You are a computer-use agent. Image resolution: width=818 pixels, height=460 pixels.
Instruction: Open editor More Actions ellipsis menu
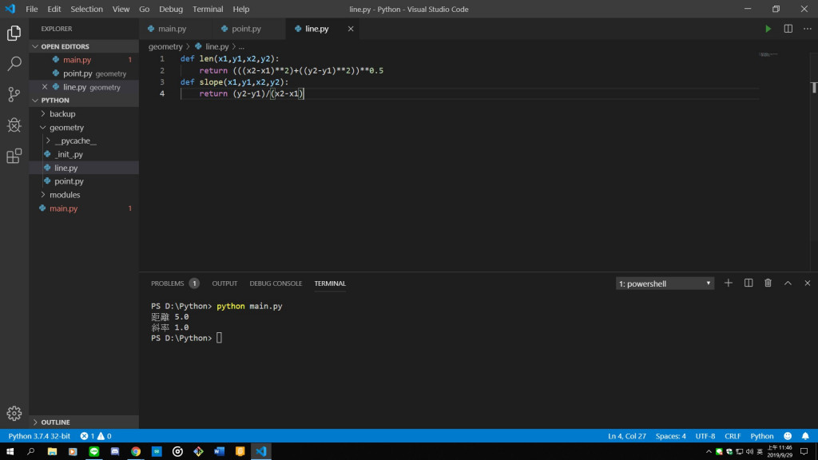(x=808, y=29)
